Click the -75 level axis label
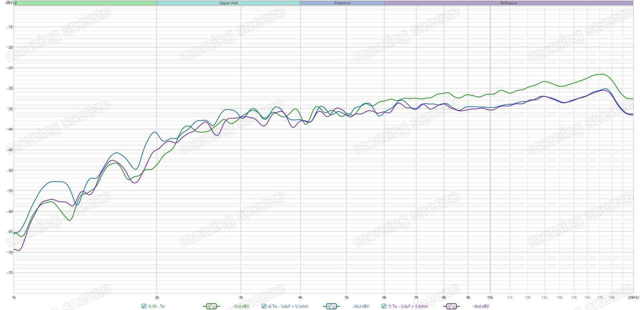This screenshot has width=640, height=310. [x=9, y=273]
